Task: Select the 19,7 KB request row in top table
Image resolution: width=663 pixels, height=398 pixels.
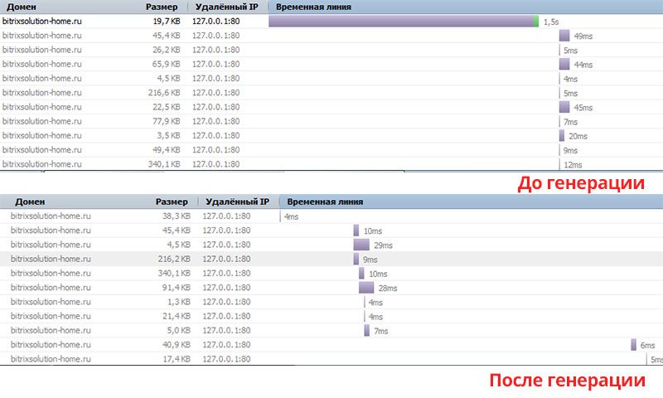Action: [x=331, y=22]
